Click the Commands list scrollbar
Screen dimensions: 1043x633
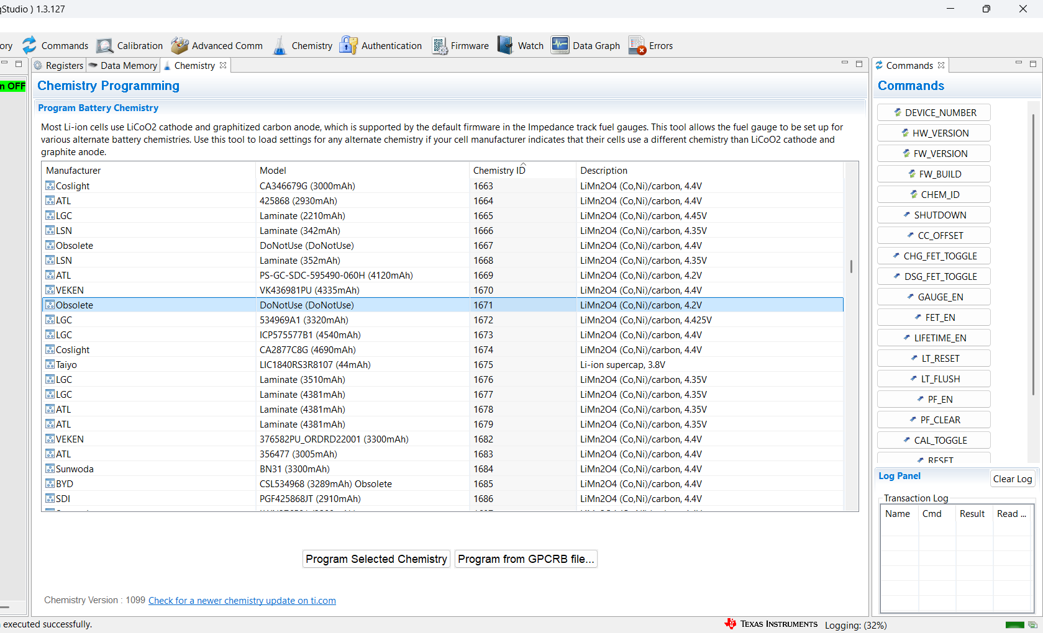(1033, 254)
